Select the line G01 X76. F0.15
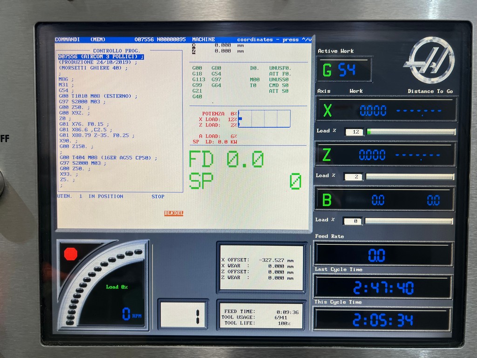Image resolution: width=477 pixels, height=358 pixels. click(84, 124)
